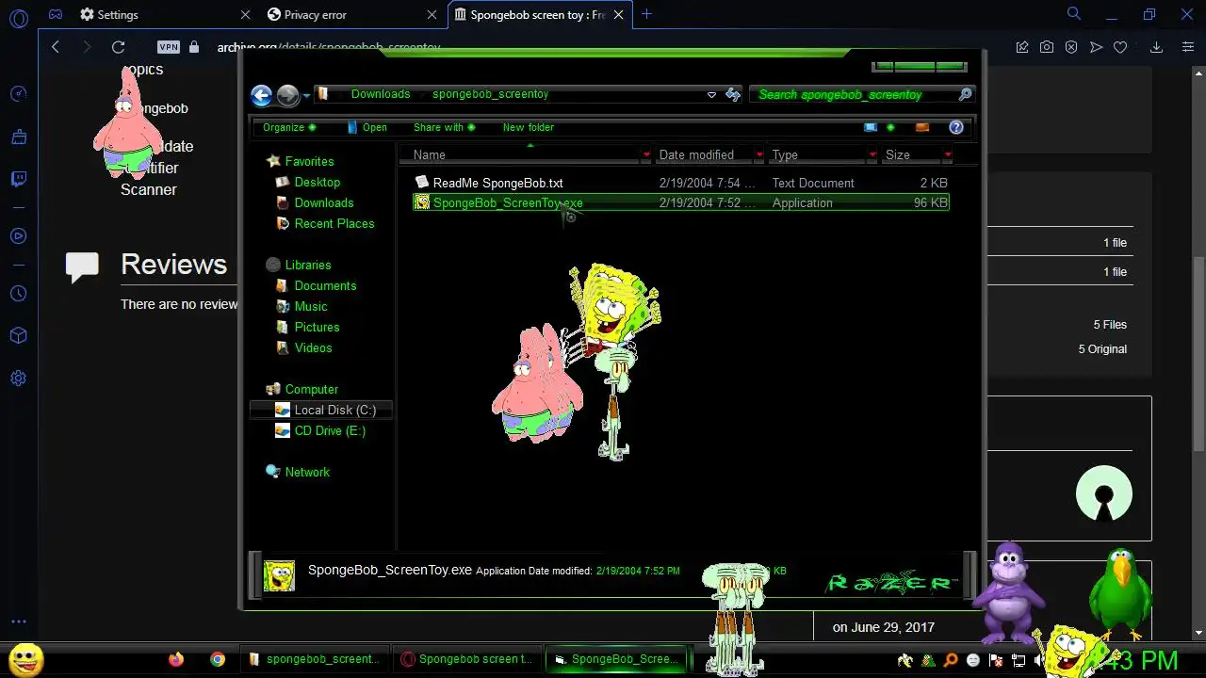The width and height of the screenshot is (1206, 678).
Task: Open the Start menu smiley button
Action: tap(26, 659)
